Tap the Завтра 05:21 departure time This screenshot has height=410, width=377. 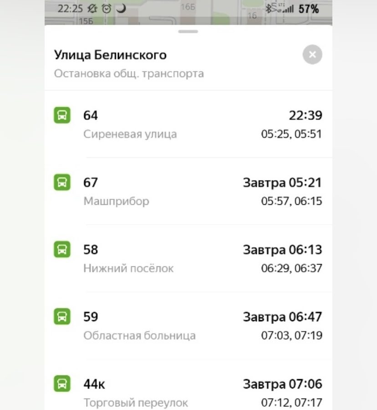coord(282,182)
